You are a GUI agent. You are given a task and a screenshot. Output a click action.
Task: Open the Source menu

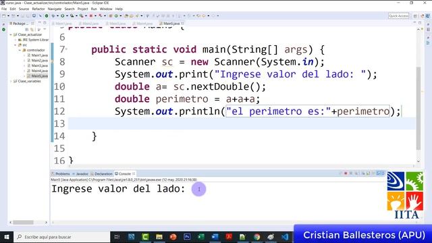pyautogui.click(x=24, y=9)
